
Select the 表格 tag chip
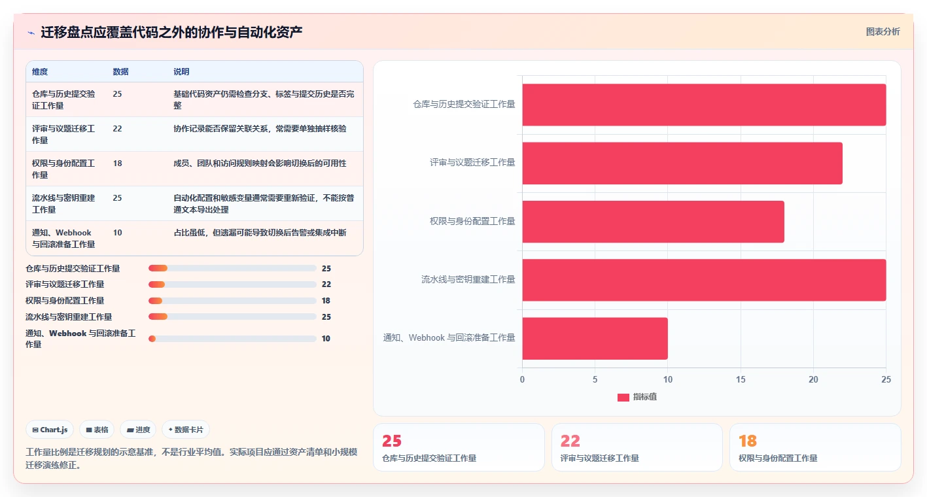(97, 430)
